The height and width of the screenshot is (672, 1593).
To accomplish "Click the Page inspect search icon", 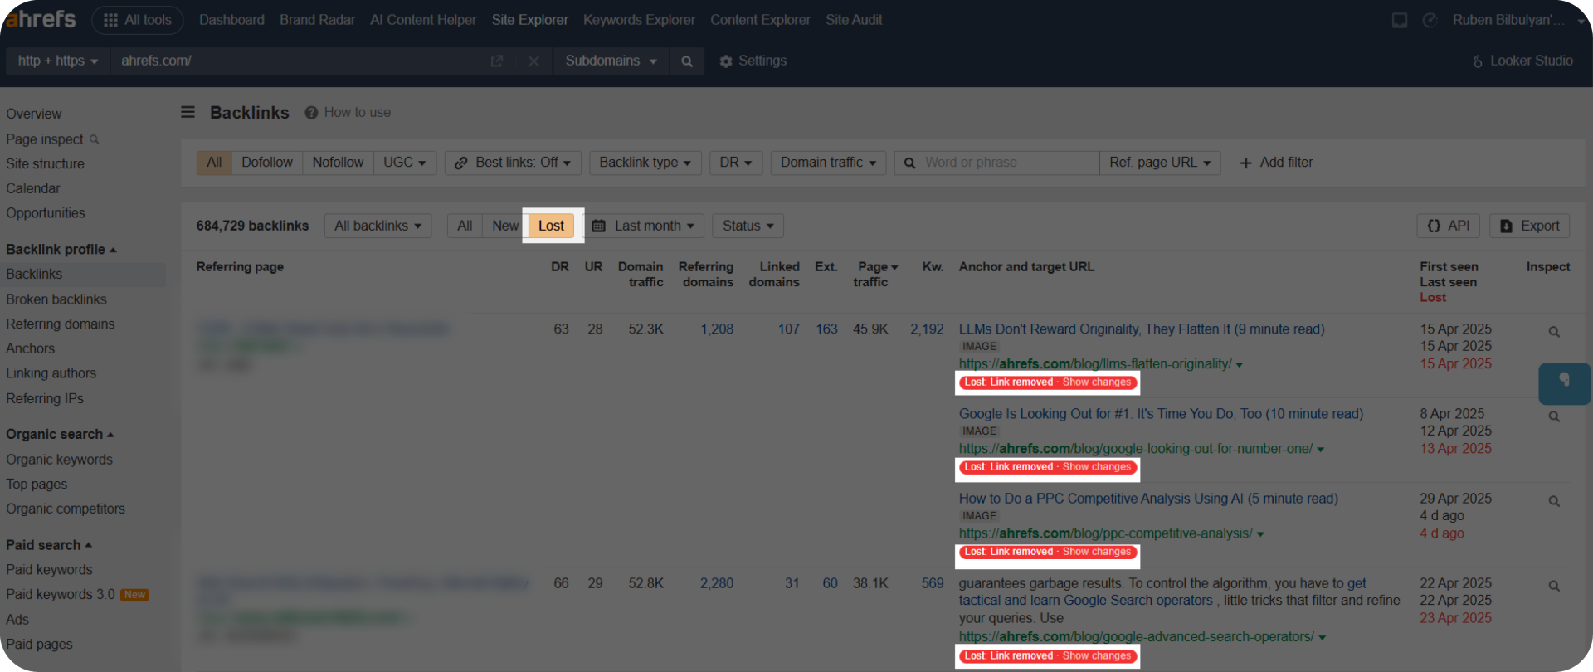I will 94,139.
